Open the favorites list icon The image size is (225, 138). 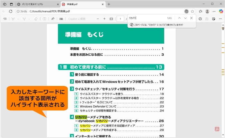coord(201,11)
